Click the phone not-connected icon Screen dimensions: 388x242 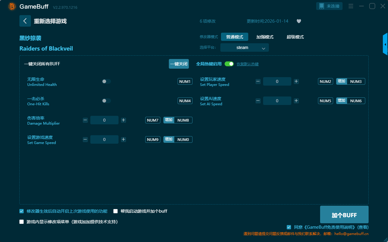pyautogui.click(x=322, y=6)
